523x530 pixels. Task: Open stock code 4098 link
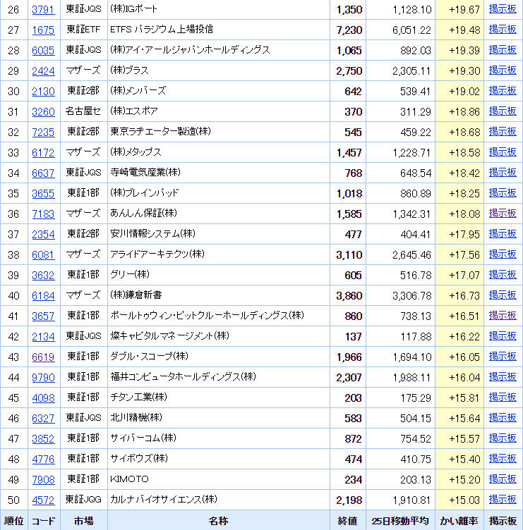43,398
